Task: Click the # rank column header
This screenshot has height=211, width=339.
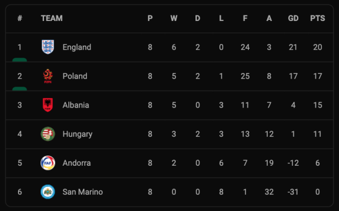Action: tap(20, 18)
